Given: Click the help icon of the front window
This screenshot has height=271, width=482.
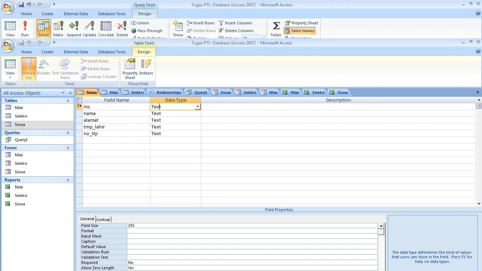Looking at the screenshot, I should point(478,51).
